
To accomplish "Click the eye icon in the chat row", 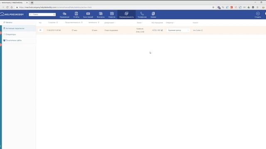I will pos(40,30).
